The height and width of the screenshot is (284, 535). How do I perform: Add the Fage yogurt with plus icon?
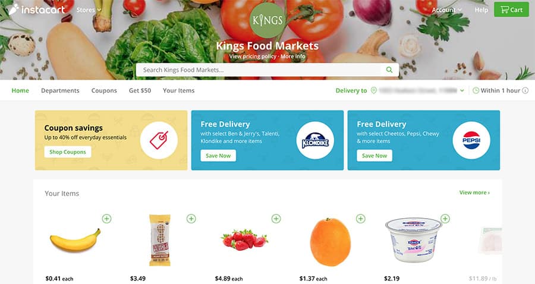[x=445, y=219]
